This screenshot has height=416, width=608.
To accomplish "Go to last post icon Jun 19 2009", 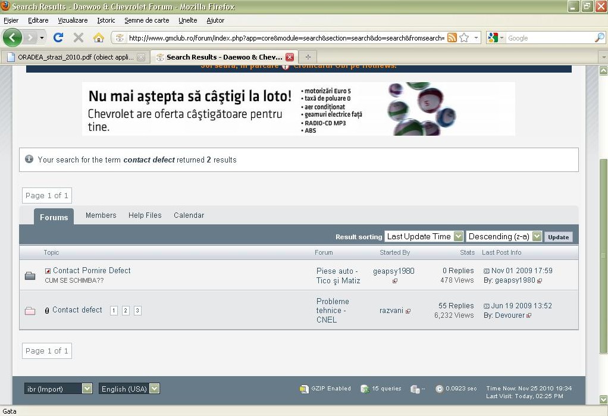I will [x=487, y=306].
